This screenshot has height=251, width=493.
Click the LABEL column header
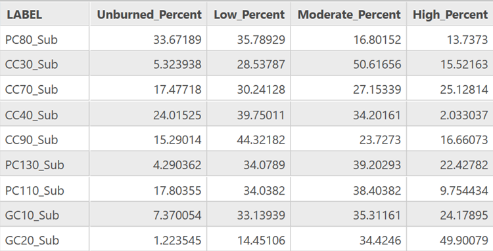tap(45, 14)
